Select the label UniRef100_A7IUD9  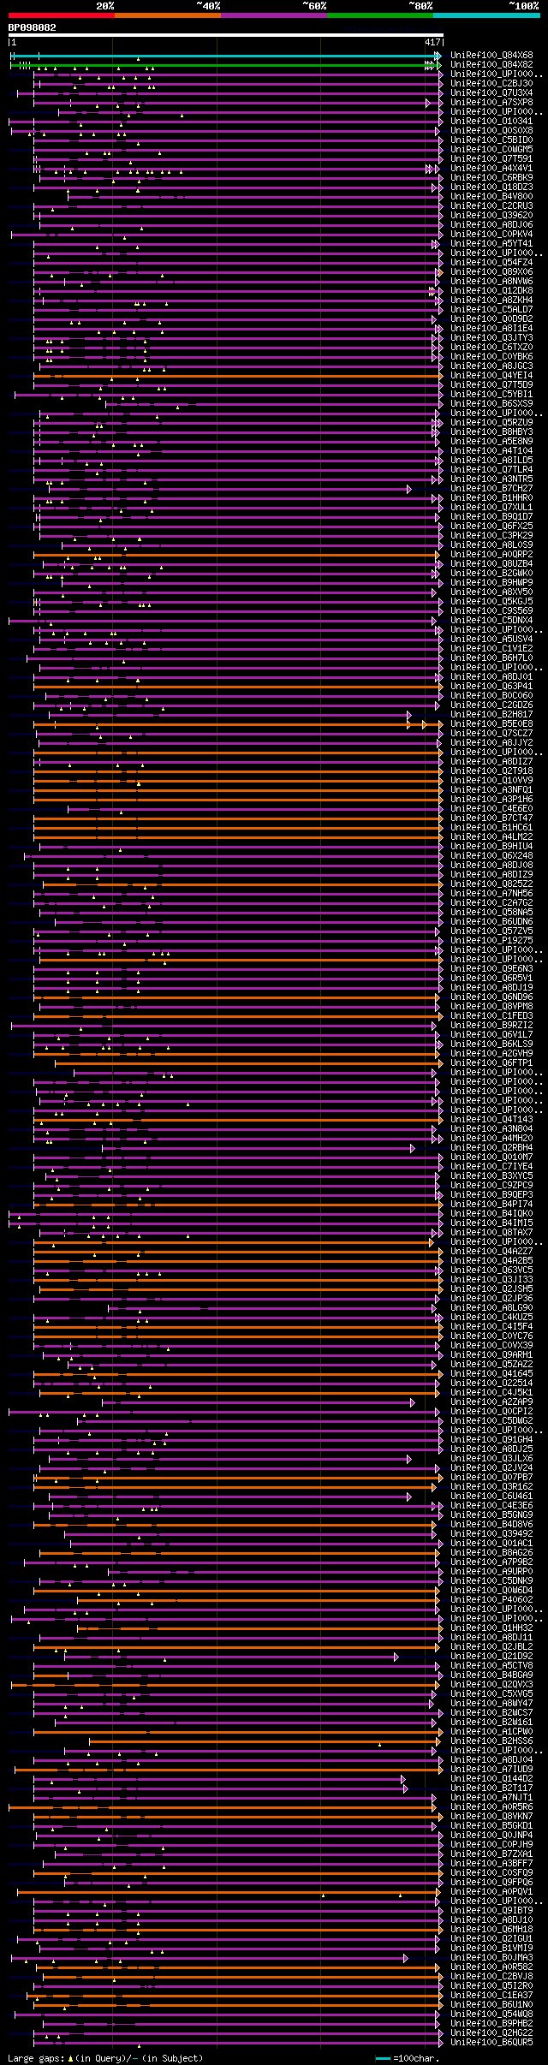coord(491,1770)
